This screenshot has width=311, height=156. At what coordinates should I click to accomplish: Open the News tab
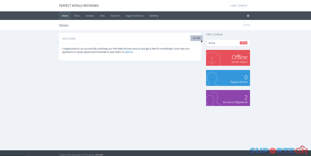[65, 16]
